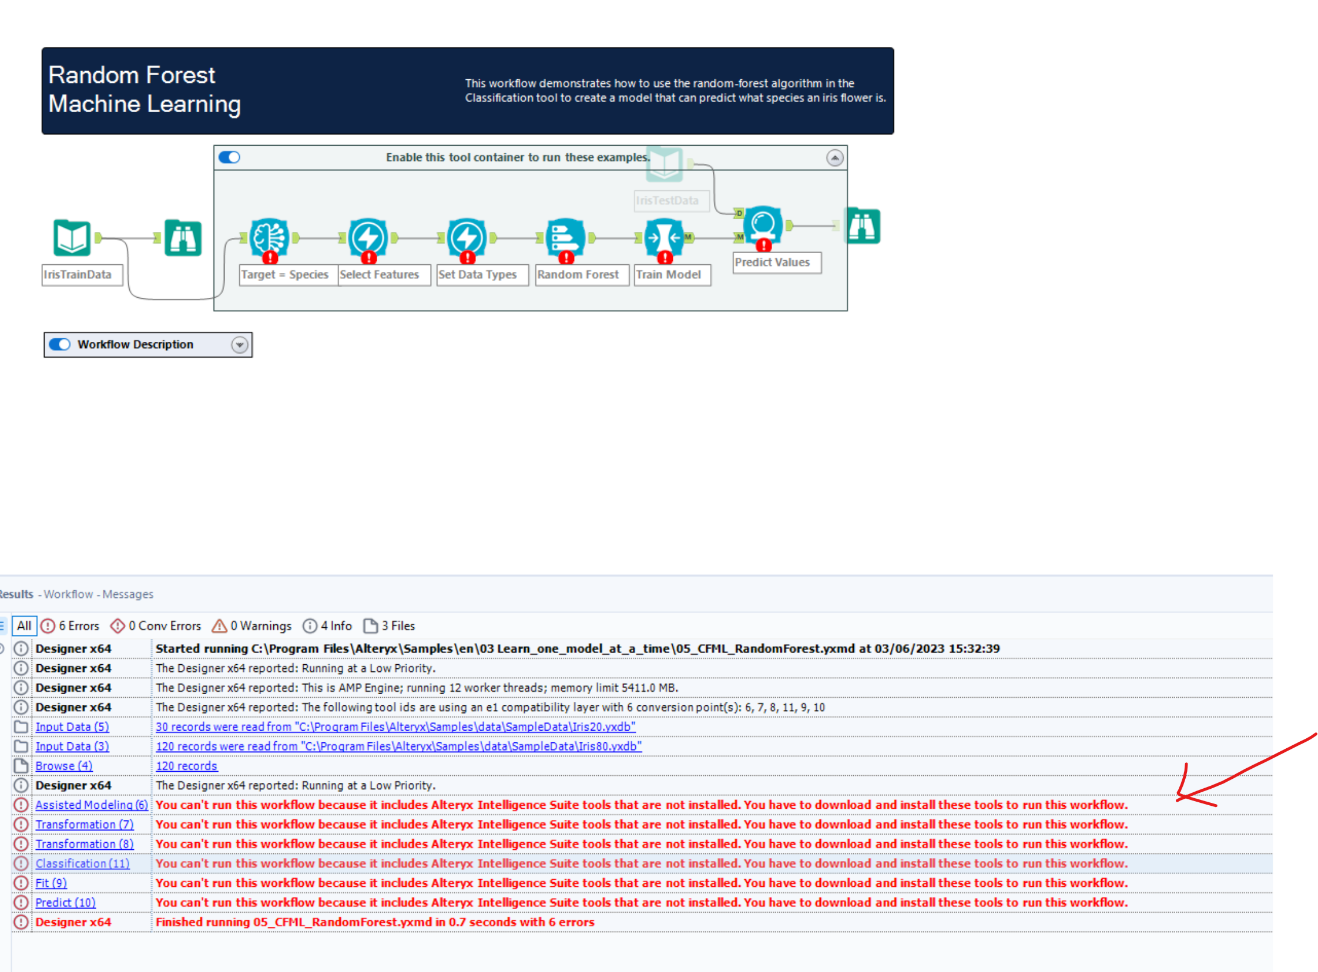1318x972 pixels.
Task: Disable the tool container enable switch
Action: pos(230,157)
